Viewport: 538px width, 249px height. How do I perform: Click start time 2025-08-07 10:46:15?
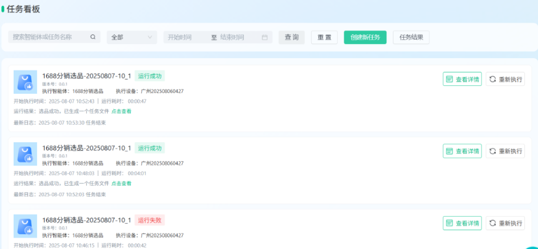pos(71,245)
